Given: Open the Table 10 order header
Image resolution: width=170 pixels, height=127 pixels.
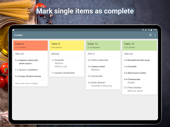Looking at the screenshot, I should [x=139, y=45].
